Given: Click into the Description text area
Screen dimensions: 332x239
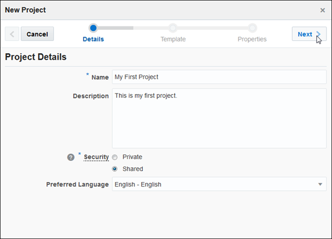Looking at the screenshot, I should pos(219,118).
